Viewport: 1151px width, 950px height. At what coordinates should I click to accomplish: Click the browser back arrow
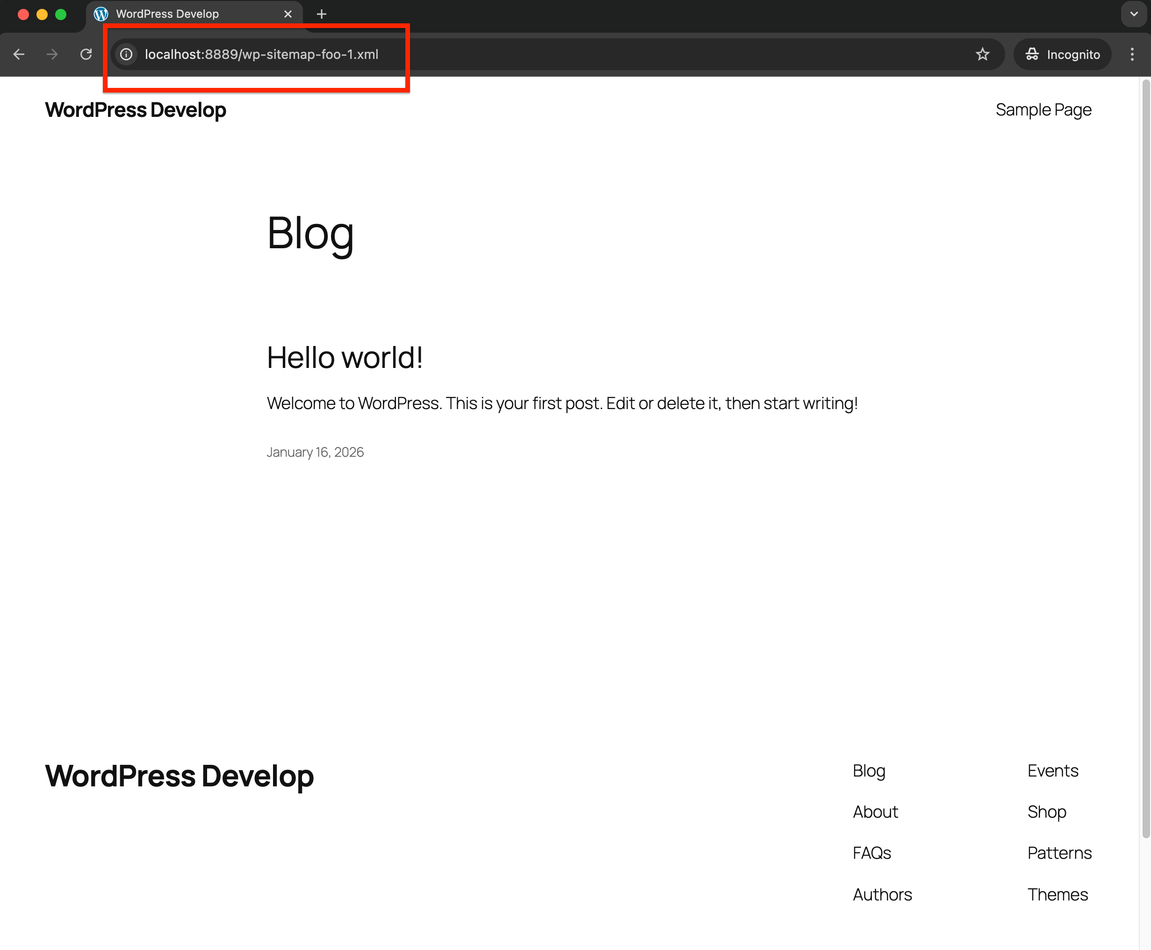click(x=19, y=54)
